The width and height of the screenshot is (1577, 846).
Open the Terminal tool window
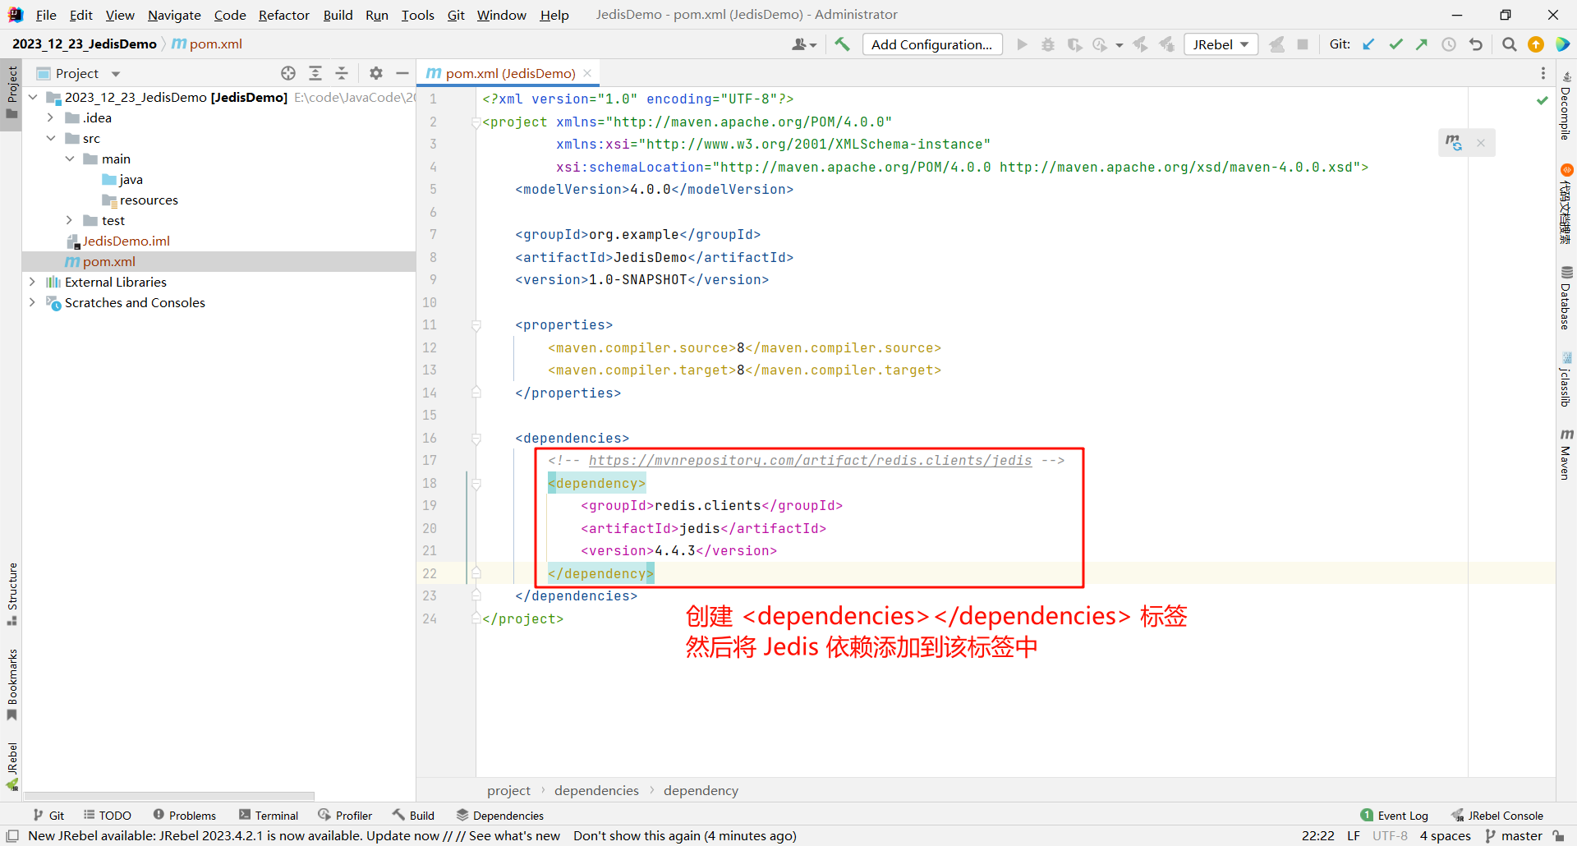click(269, 815)
